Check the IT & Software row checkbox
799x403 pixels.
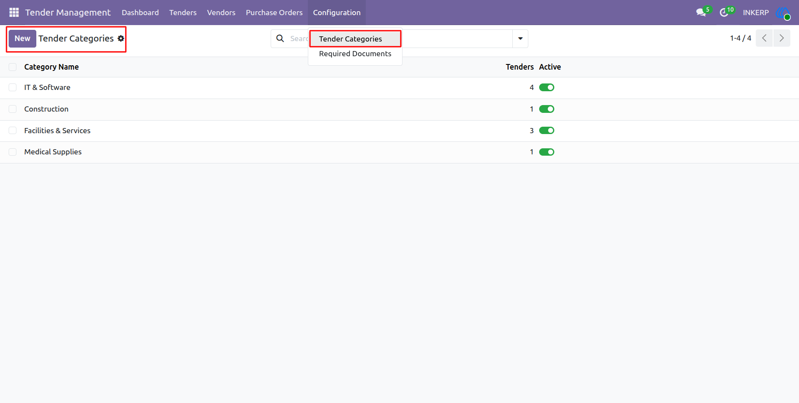[13, 87]
